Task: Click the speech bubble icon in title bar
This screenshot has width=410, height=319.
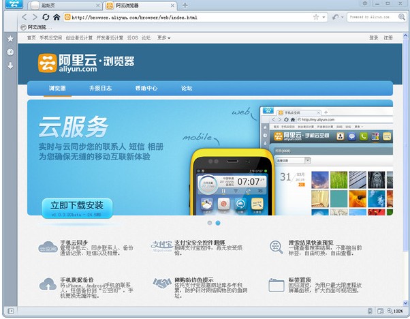Action: click(365, 3)
